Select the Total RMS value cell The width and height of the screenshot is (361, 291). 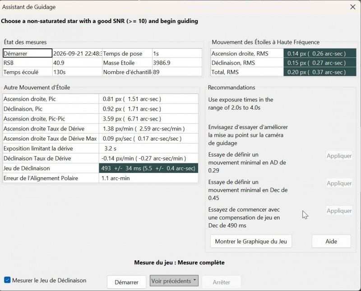coord(320,72)
